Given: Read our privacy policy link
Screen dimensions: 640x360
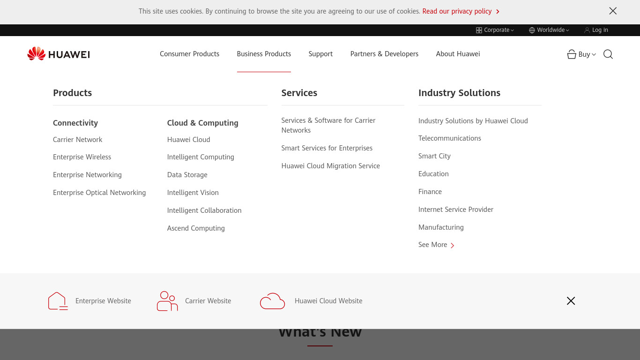Looking at the screenshot, I should tap(457, 11).
